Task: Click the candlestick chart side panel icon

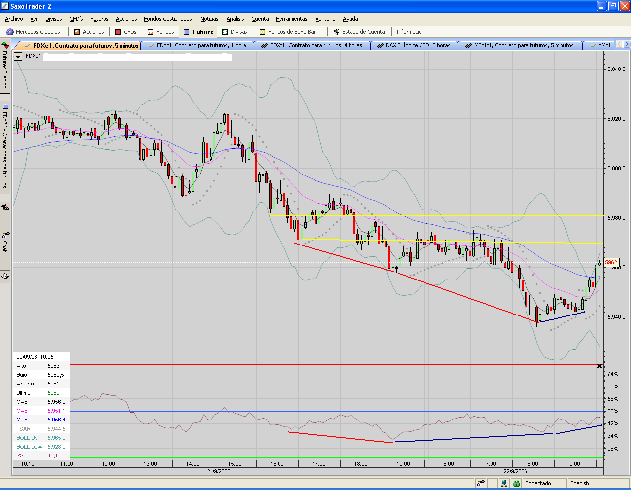Action: tap(5, 208)
